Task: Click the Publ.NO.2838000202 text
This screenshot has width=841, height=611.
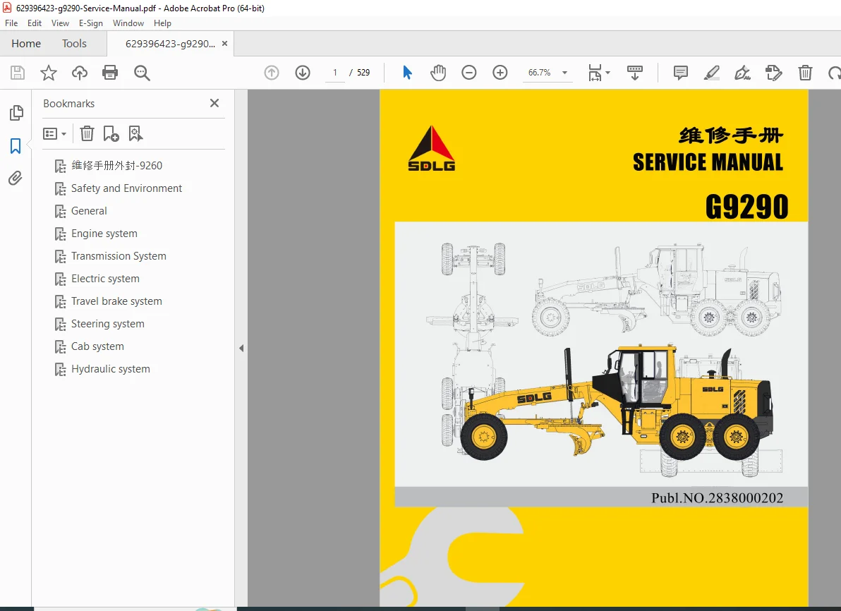Action: tap(717, 498)
